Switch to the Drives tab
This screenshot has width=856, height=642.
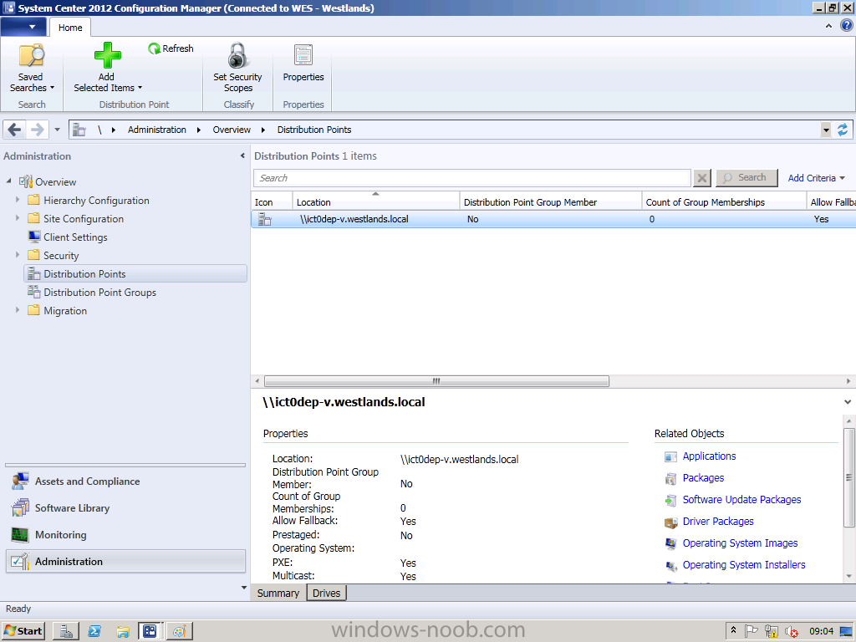(x=327, y=593)
